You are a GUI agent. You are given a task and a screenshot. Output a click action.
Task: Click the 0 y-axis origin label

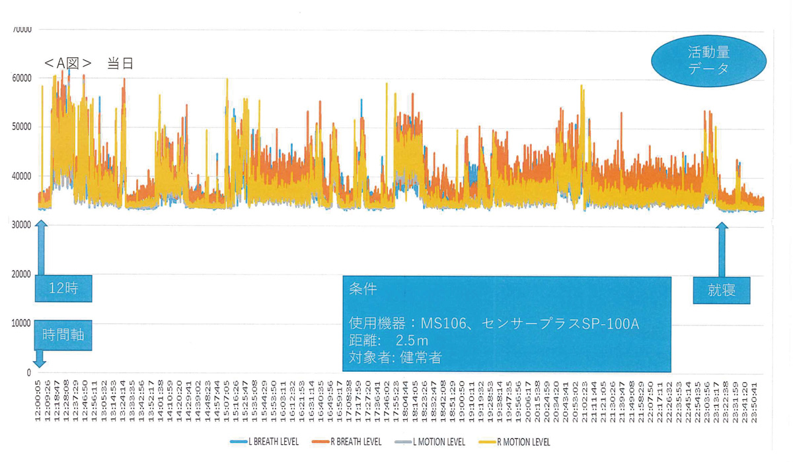pos(28,372)
